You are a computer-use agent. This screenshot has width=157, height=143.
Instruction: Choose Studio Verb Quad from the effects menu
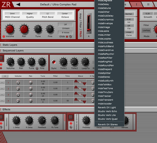108,119
